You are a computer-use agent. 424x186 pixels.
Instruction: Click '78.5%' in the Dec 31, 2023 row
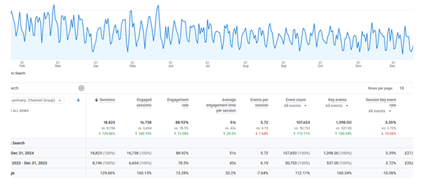pos(184,163)
